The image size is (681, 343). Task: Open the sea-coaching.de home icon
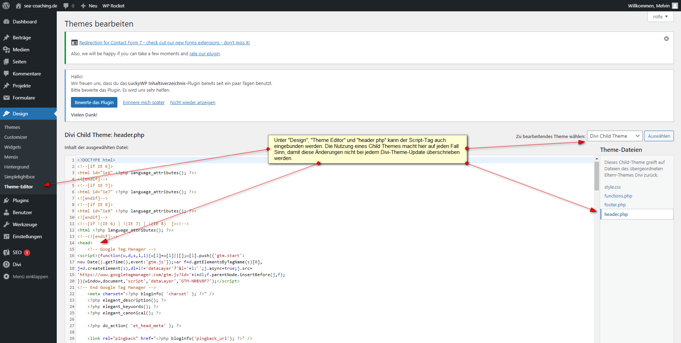(x=18, y=6)
